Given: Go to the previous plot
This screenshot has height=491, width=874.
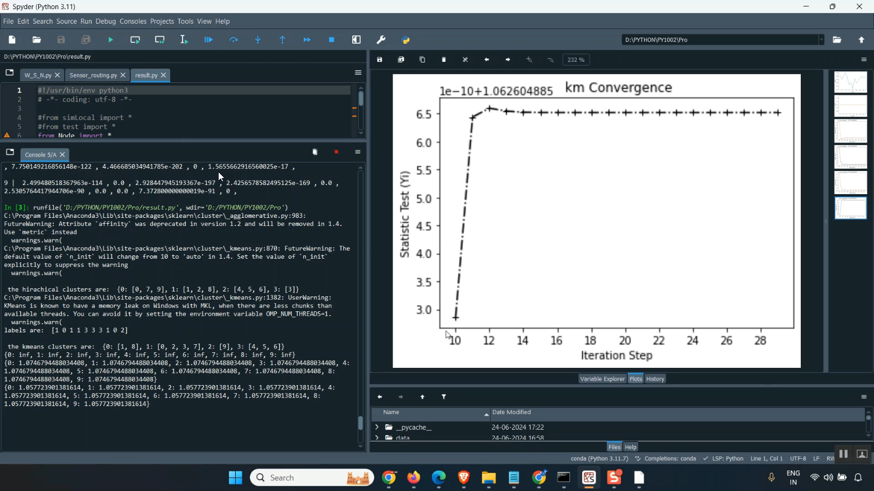Looking at the screenshot, I should click(486, 60).
